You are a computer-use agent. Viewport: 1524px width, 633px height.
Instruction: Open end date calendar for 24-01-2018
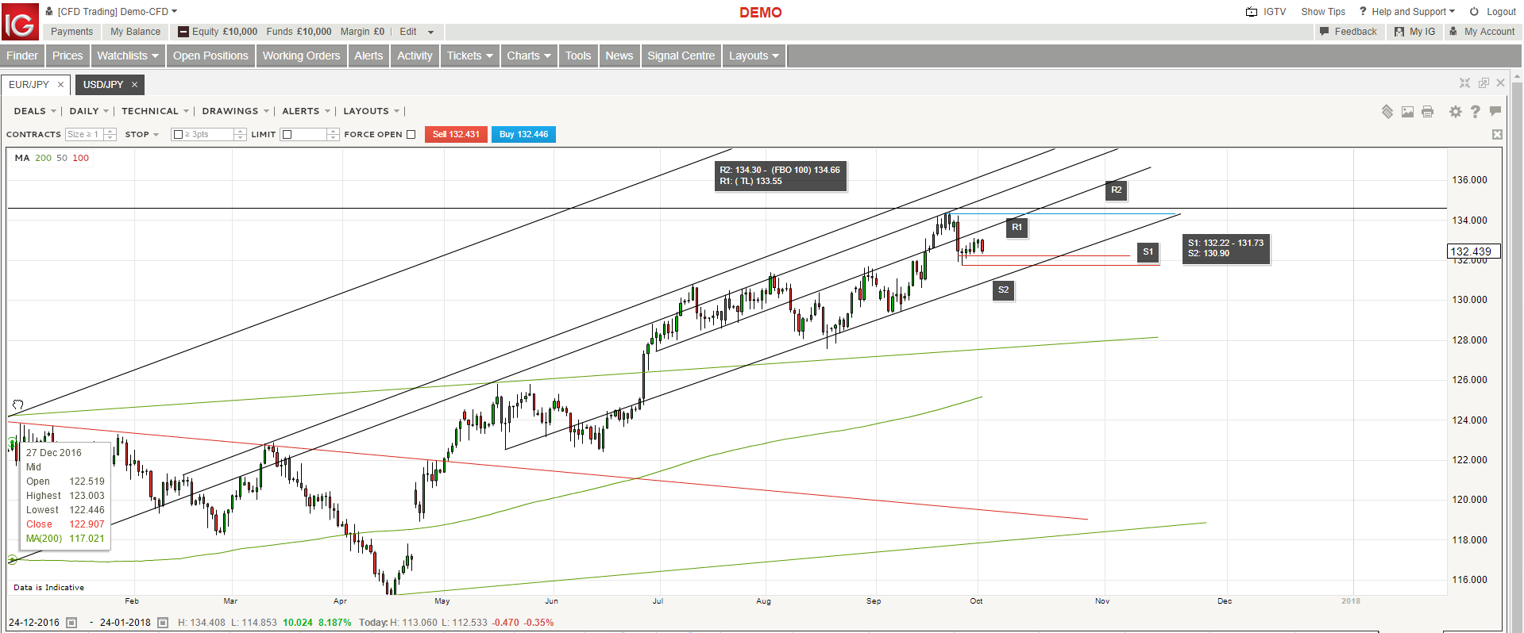163,623
